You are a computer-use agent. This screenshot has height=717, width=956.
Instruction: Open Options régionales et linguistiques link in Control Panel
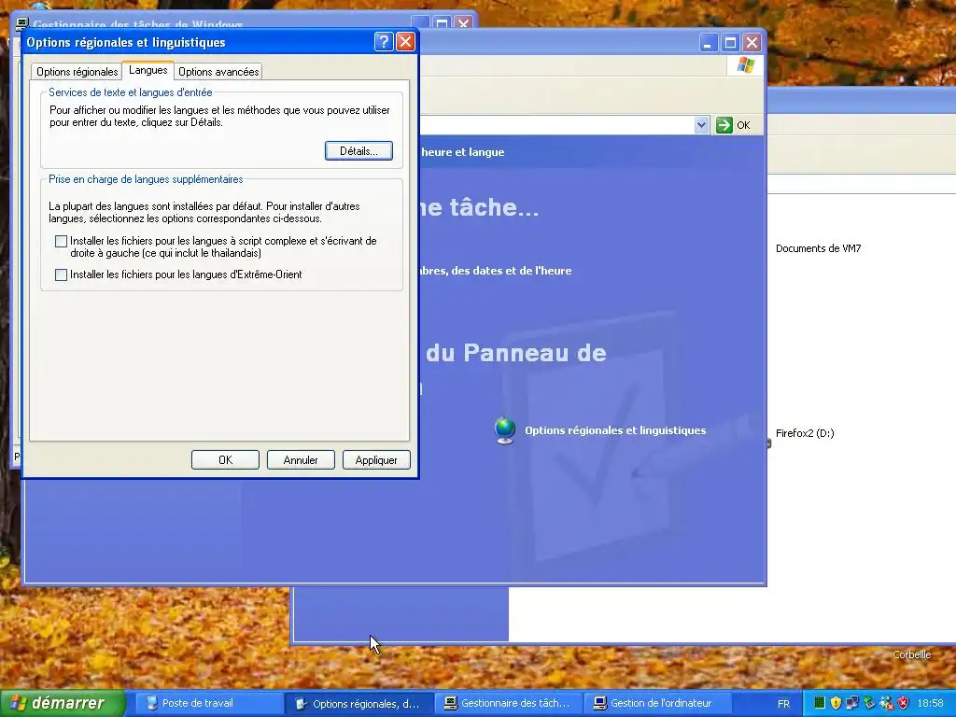pyautogui.click(x=615, y=430)
